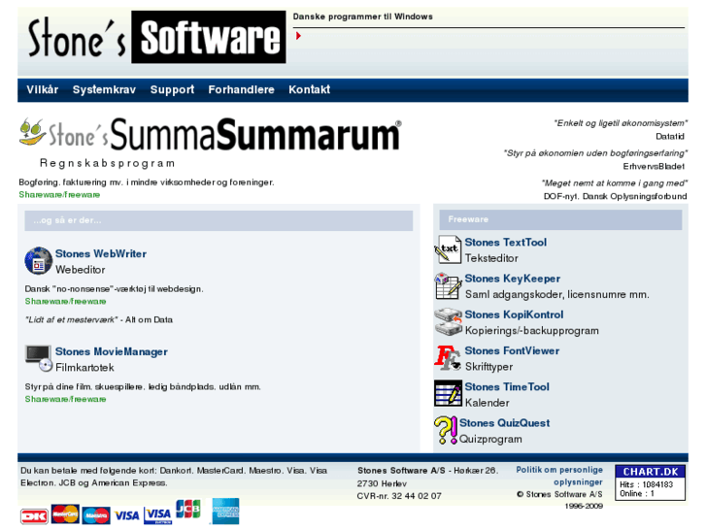Click the 'Webeditor' subtitle text
This screenshot has height=529, width=706.
click(x=81, y=270)
